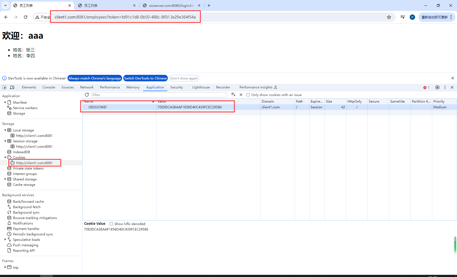457x277 pixels.
Task: Click Always match Chrome's language
Action: tap(95, 78)
